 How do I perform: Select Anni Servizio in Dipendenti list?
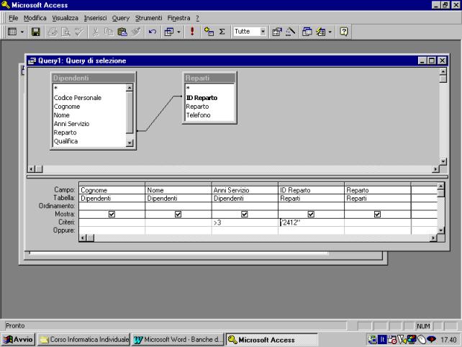(x=71, y=124)
